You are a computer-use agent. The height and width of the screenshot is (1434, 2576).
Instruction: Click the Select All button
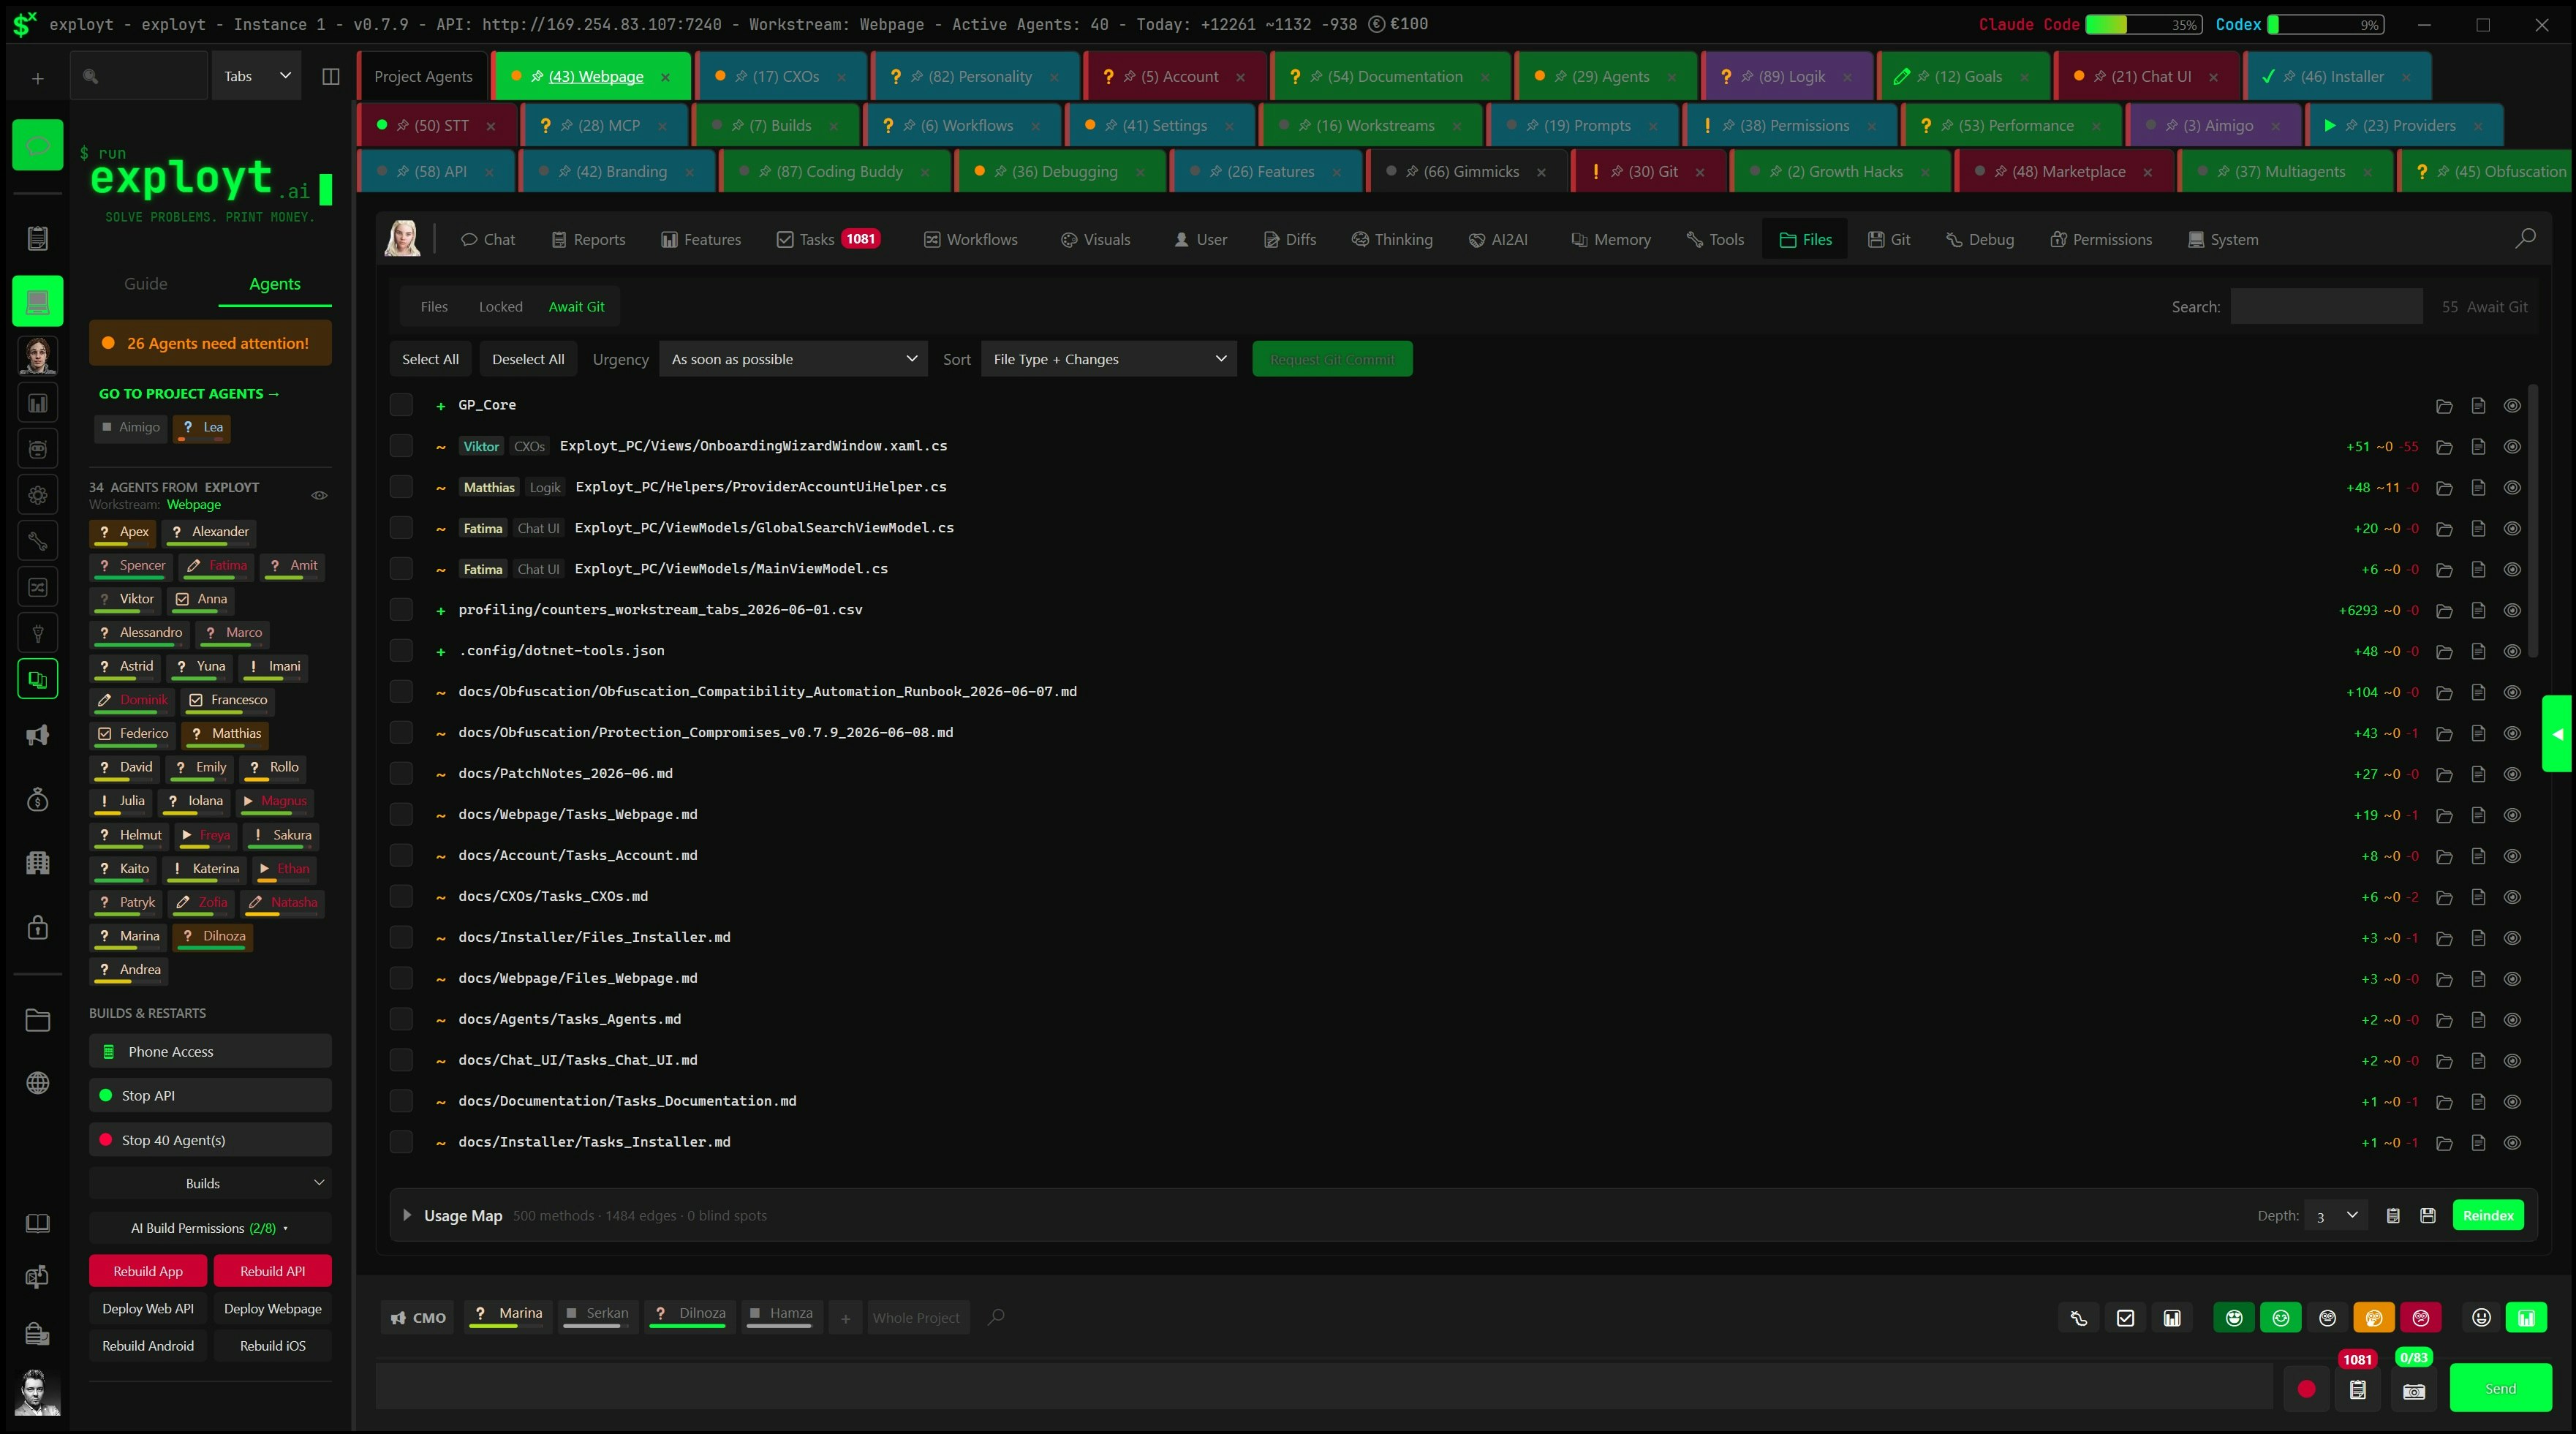pyautogui.click(x=430, y=359)
